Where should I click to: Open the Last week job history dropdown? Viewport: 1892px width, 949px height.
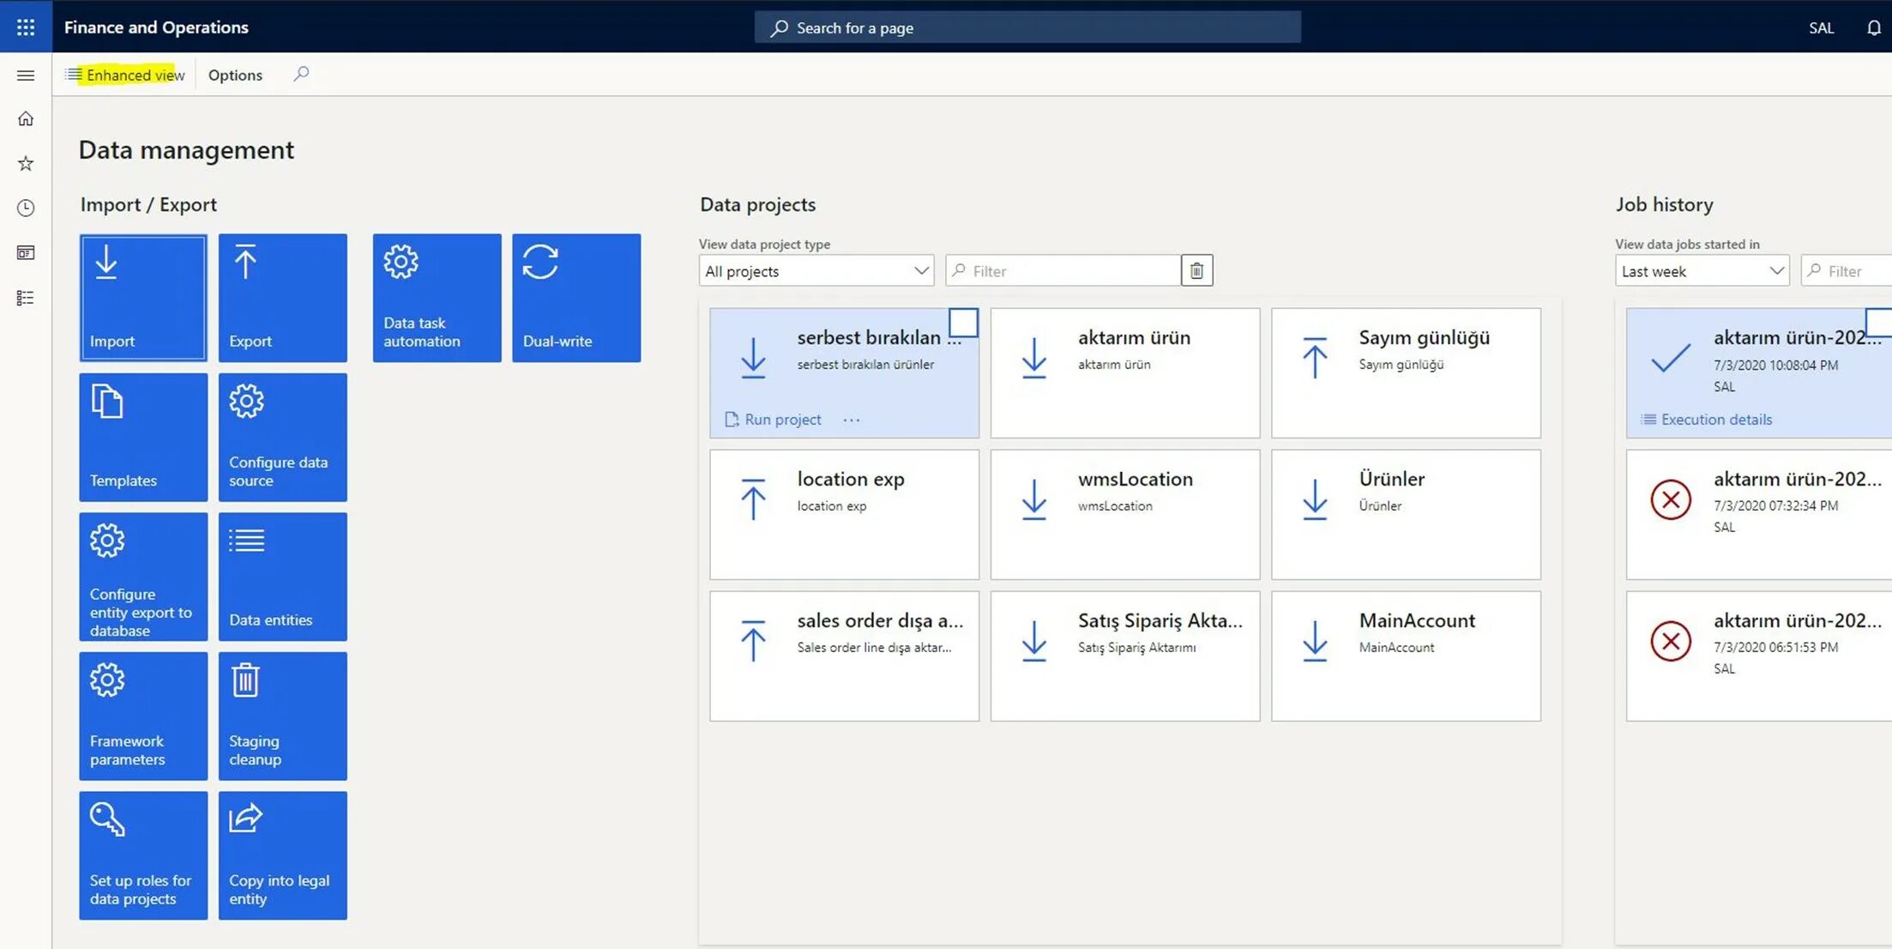pyautogui.click(x=1702, y=271)
